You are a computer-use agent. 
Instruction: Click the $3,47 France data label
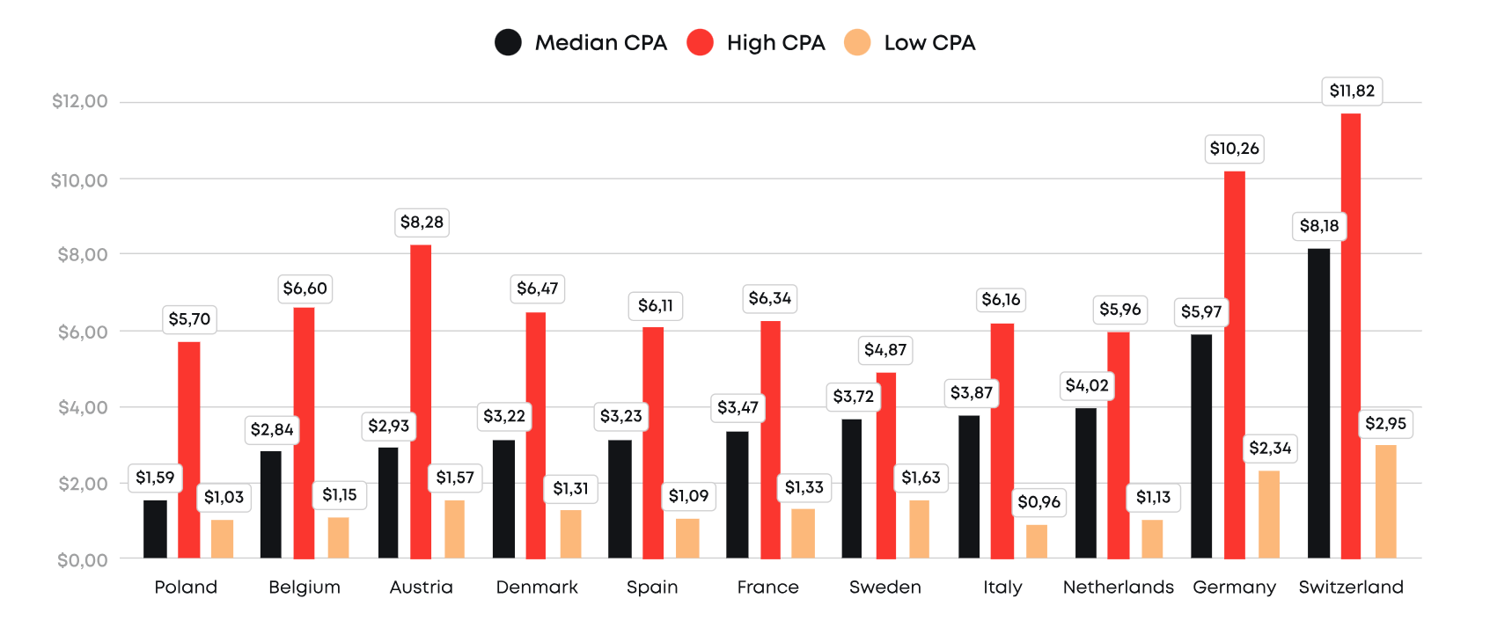coord(738,407)
